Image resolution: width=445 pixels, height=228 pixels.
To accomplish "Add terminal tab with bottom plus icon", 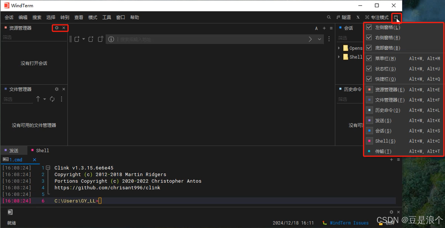I will (x=391, y=160).
